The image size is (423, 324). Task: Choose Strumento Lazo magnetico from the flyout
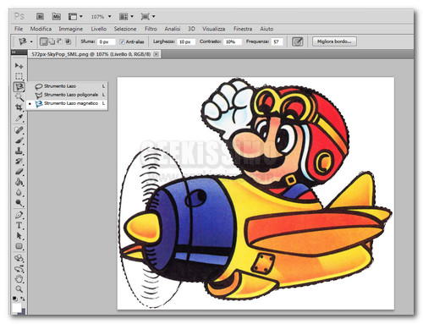coord(68,103)
